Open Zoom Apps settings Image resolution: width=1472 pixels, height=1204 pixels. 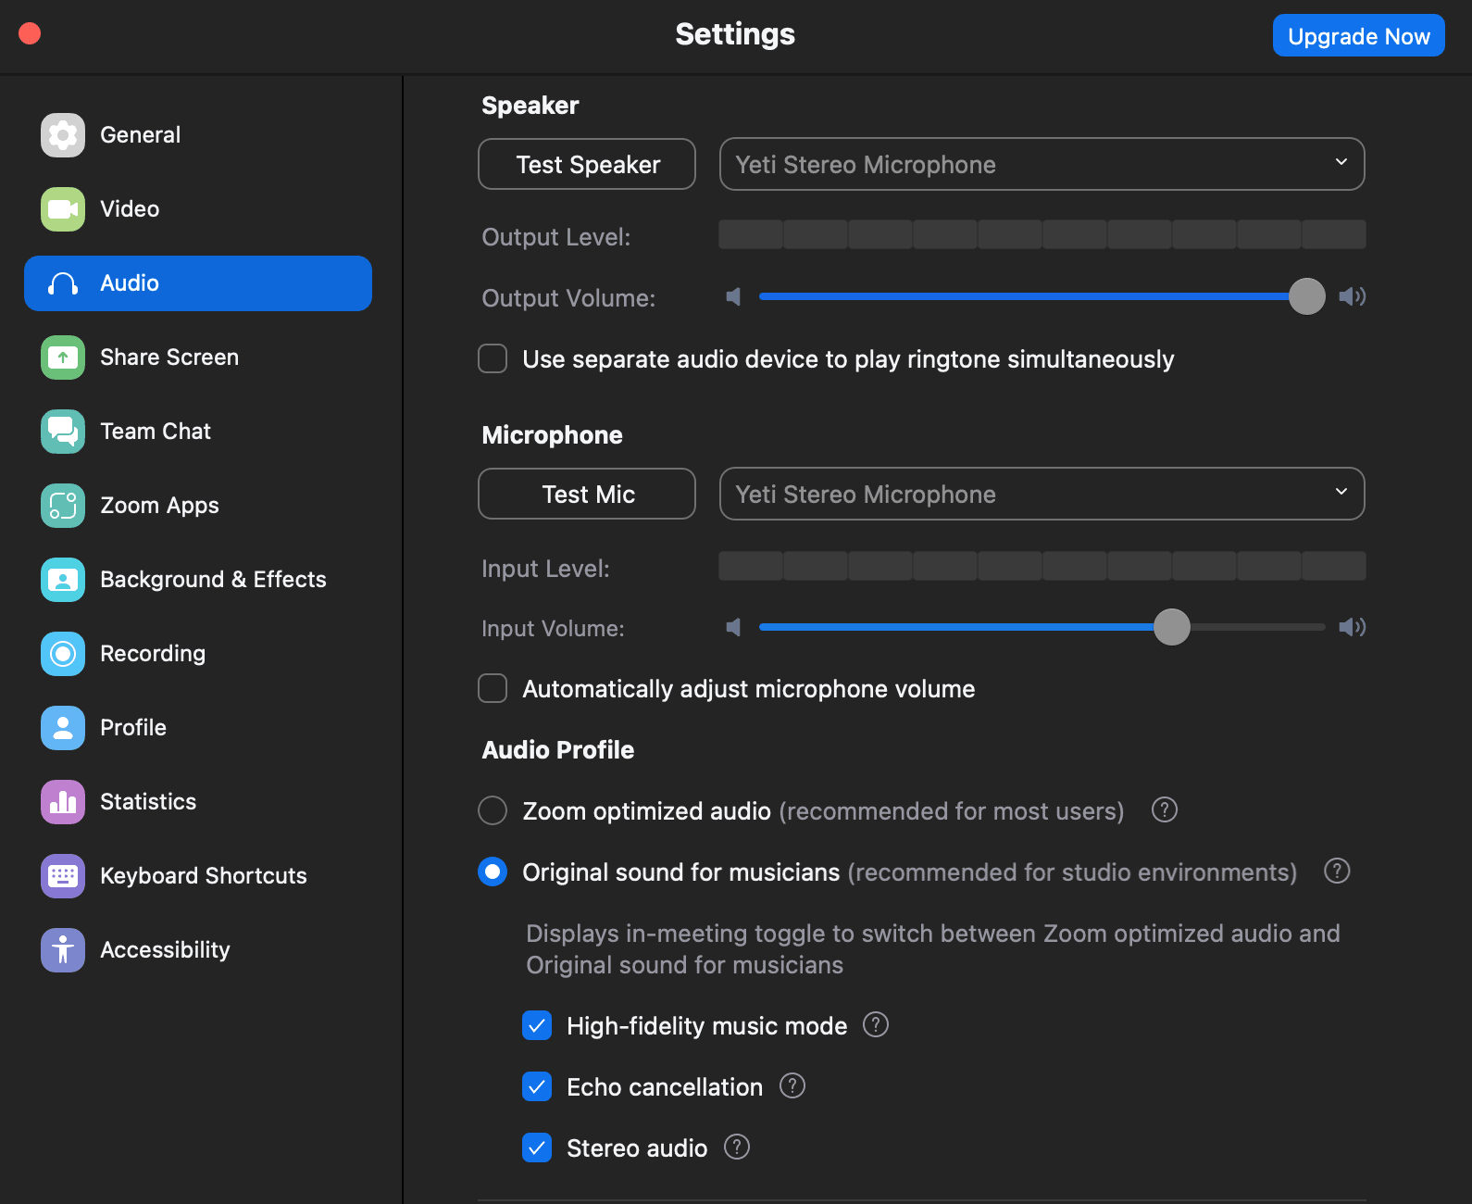[x=198, y=506]
